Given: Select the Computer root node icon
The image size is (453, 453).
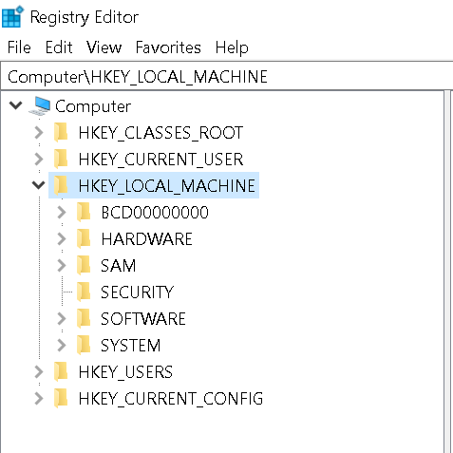Looking at the screenshot, I should (40, 106).
